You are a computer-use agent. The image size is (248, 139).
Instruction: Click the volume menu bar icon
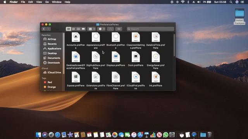pos(199,2)
